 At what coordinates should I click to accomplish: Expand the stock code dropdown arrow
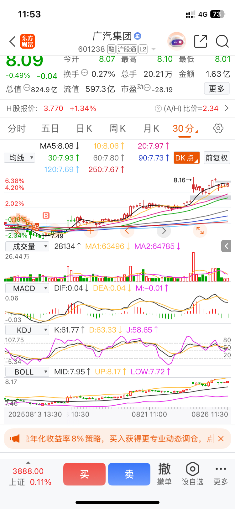pyautogui.click(x=153, y=49)
